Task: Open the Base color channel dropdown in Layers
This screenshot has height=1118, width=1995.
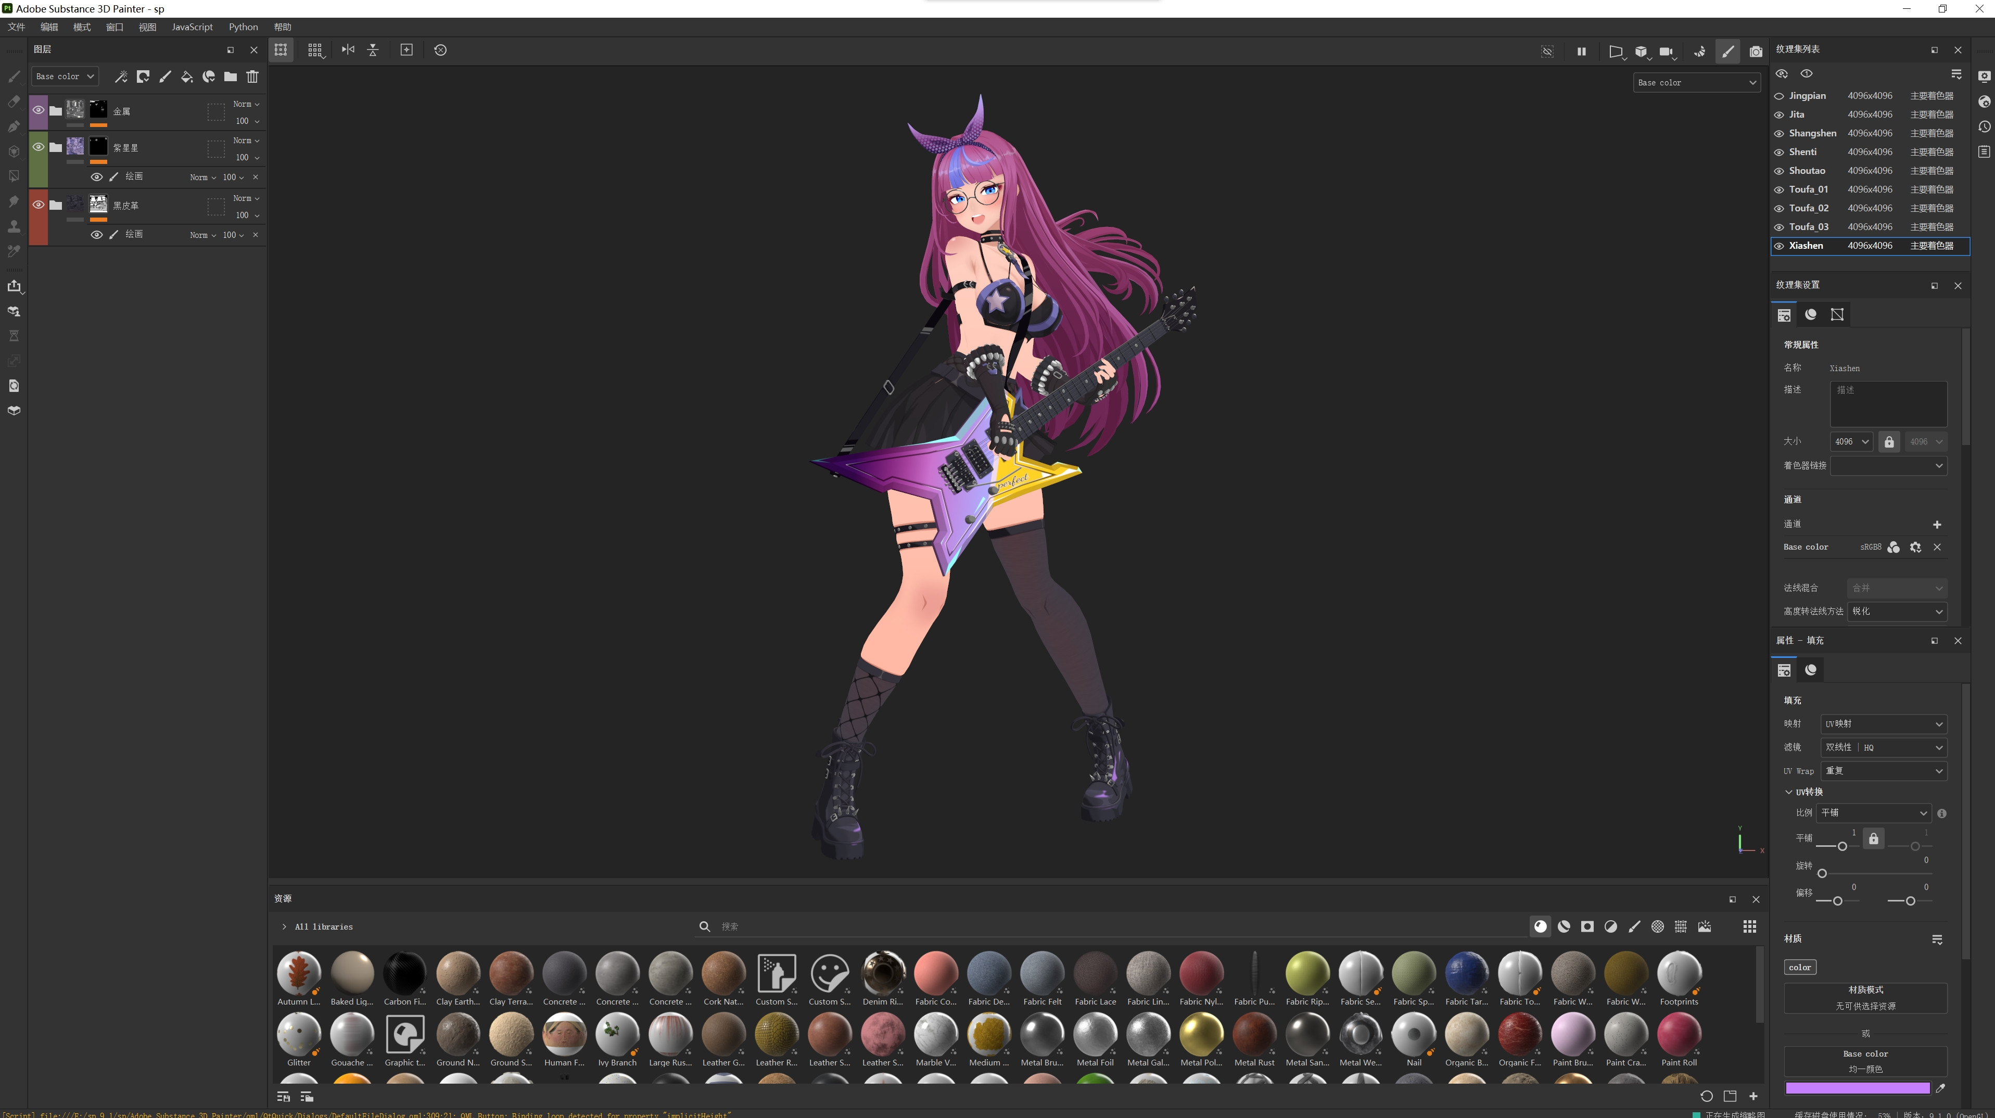Action: coord(65,77)
